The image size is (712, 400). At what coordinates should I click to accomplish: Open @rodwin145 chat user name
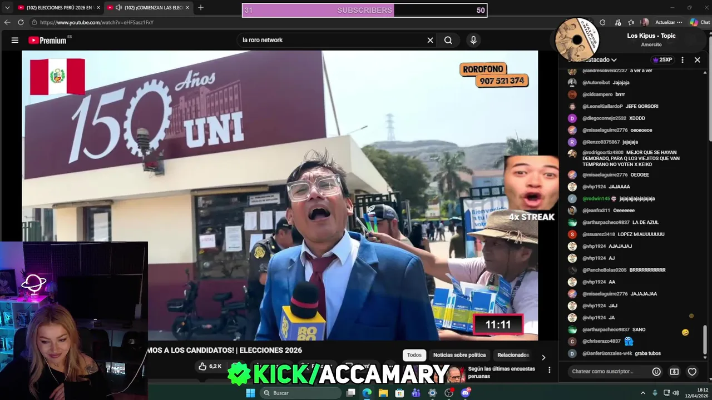596,198
